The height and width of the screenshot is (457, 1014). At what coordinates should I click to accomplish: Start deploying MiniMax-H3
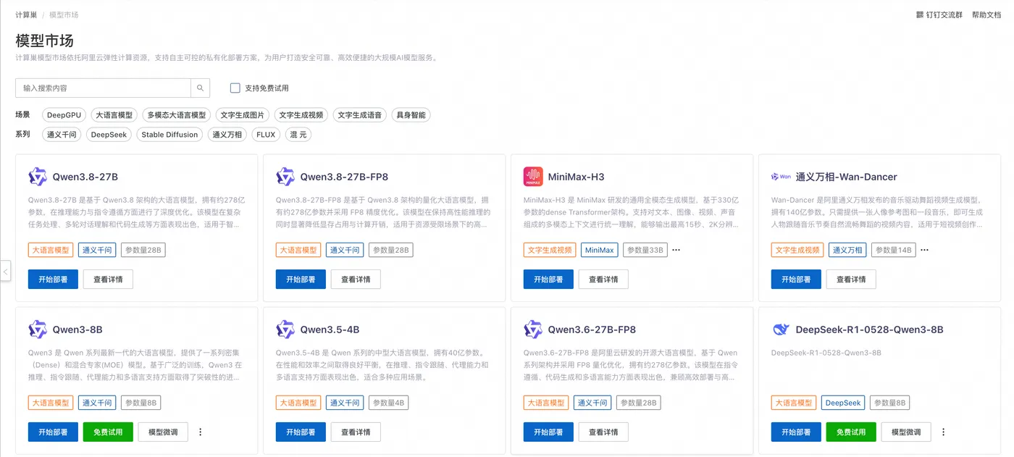[x=548, y=280]
